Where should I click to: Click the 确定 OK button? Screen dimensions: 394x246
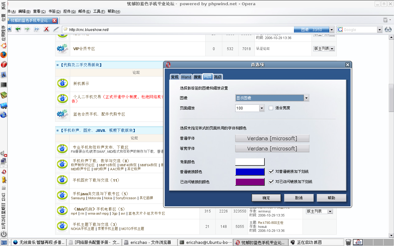click(x=266, y=198)
